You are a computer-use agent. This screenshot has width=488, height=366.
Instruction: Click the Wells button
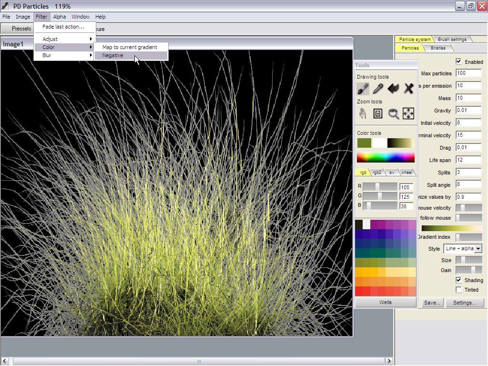[385, 302]
